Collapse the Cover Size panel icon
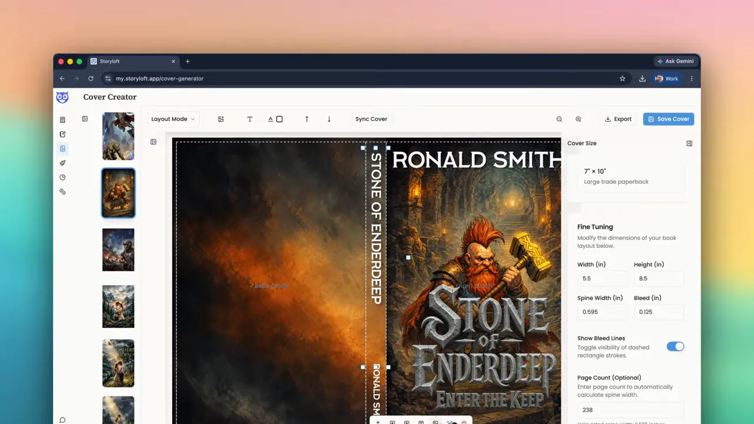Screen dimensions: 754x424 pos(689,143)
